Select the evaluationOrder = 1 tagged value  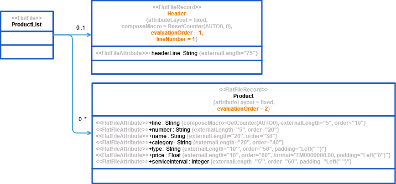[177, 33]
